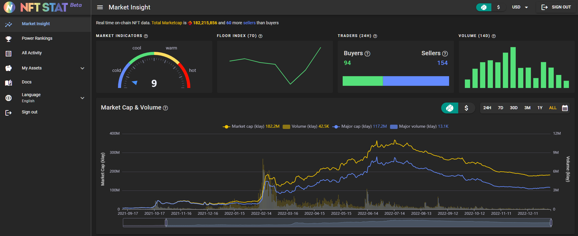Toggle the Market cap (klay) legend series
The width and height of the screenshot is (578, 236).
tap(251, 126)
